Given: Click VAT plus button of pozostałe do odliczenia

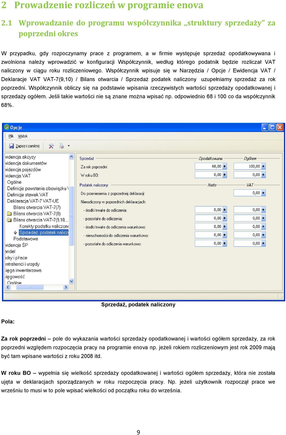Looking at the screenshot, I should tap(263, 218).
